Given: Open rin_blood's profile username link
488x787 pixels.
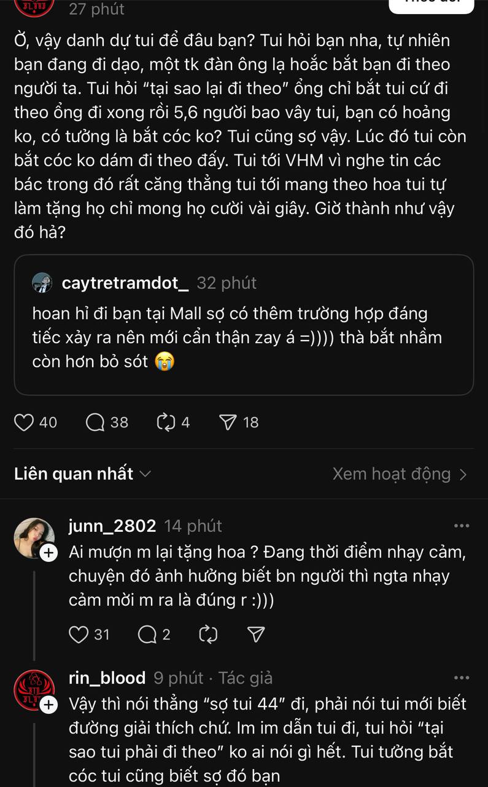Looking at the screenshot, I should pyautogui.click(x=107, y=678).
